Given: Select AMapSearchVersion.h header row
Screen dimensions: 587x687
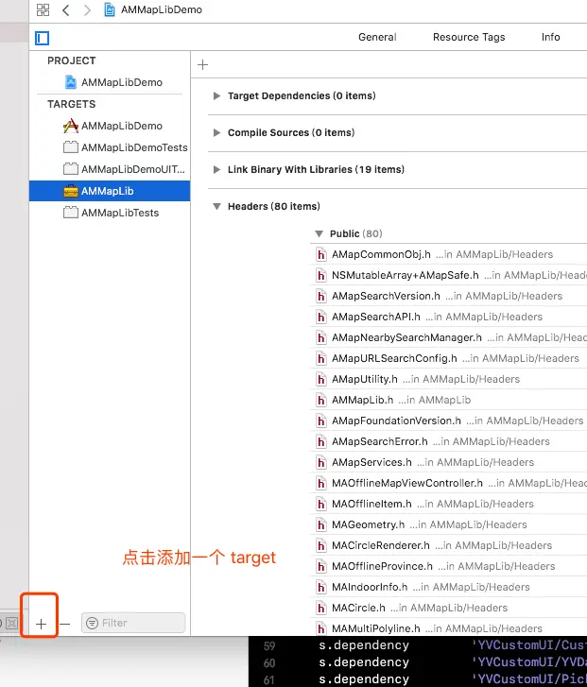Looking at the screenshot, I should pyautogui.click(x=448, y=296).
